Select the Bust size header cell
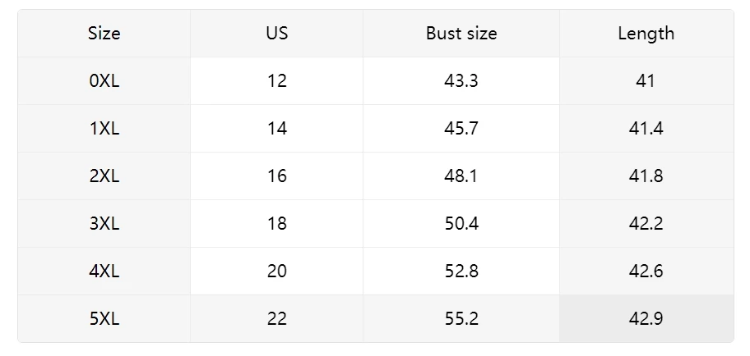 [x=461, y=34]
